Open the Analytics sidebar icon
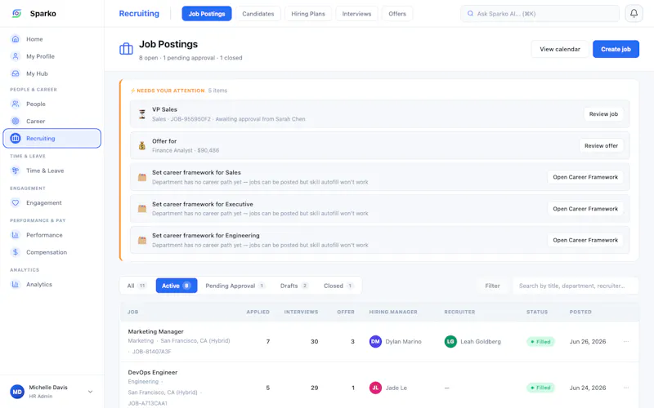This screenshot has width=654, height=408. click(16, 284)
